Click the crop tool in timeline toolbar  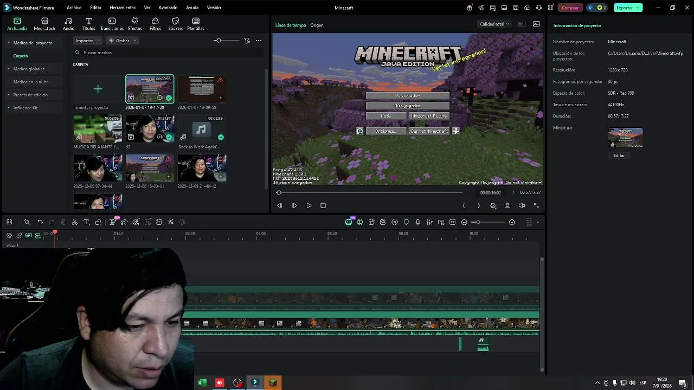click(x=98, y=222)
